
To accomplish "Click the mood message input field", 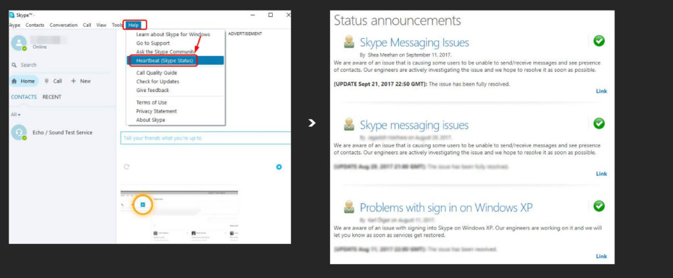I will pyautogui.click(x=206, y=138).
